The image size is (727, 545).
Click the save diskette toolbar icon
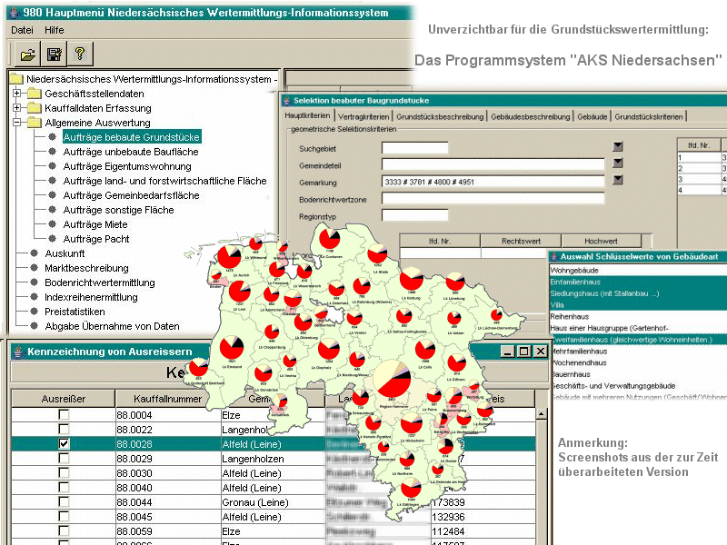click(x=54, y=54)
